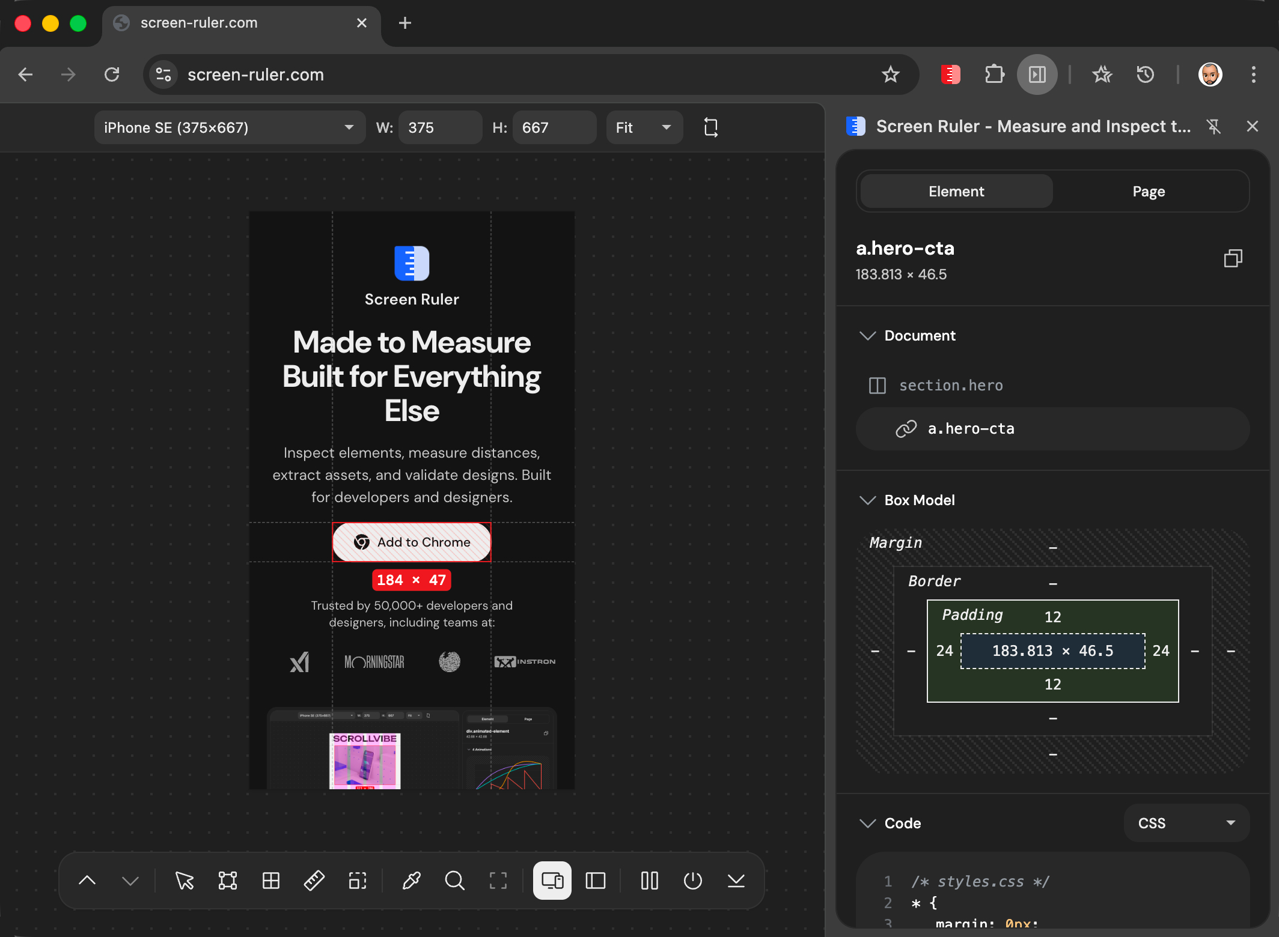Close the screen-ruler.com tab

tap(362, 23)
